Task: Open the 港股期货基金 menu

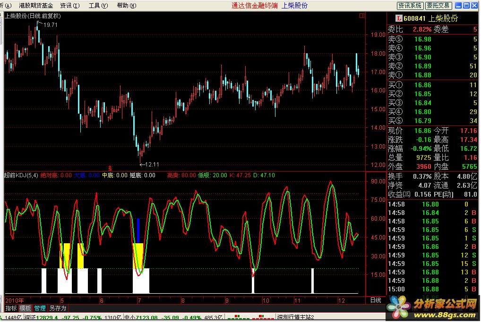Action: pyautogui.click(x=36, y=6)
